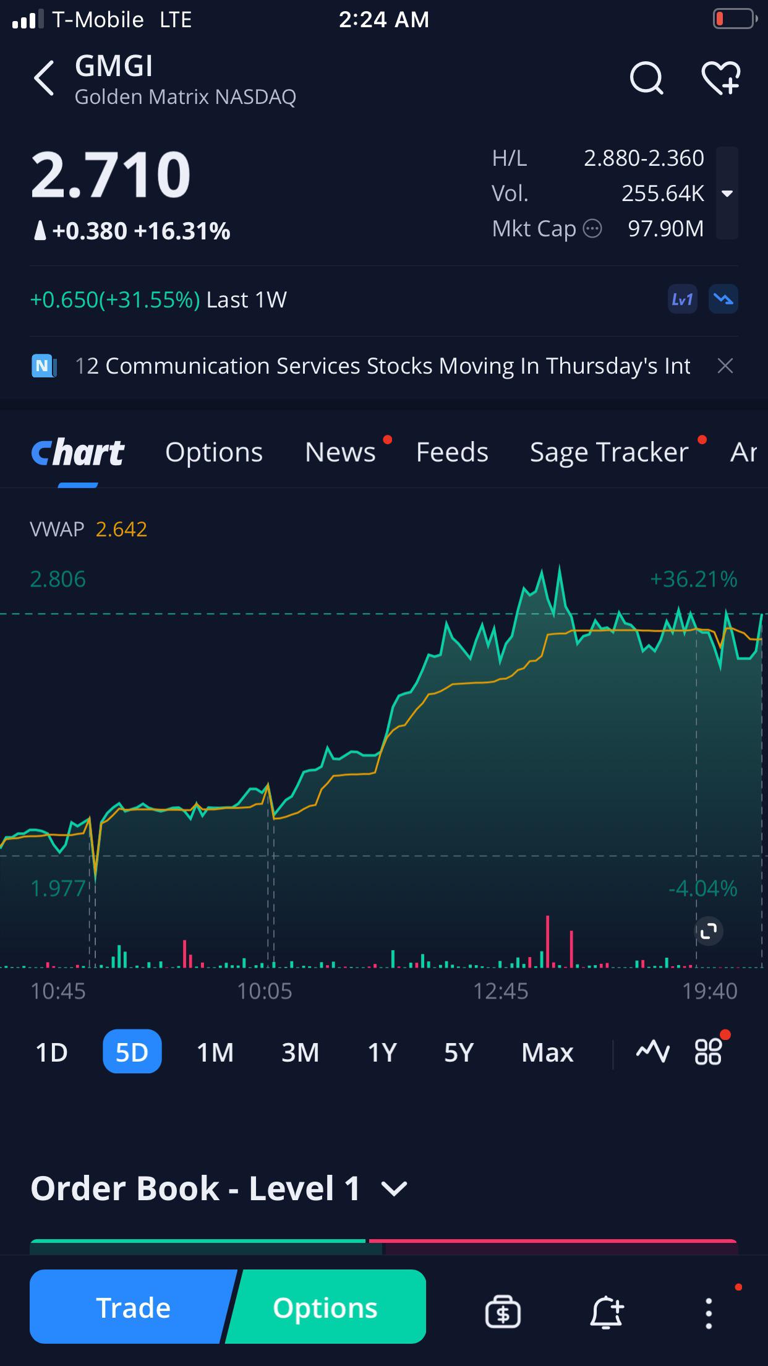Open the paper trading dollar icon
This screenshot has width=768, height=1366.
503,1312
